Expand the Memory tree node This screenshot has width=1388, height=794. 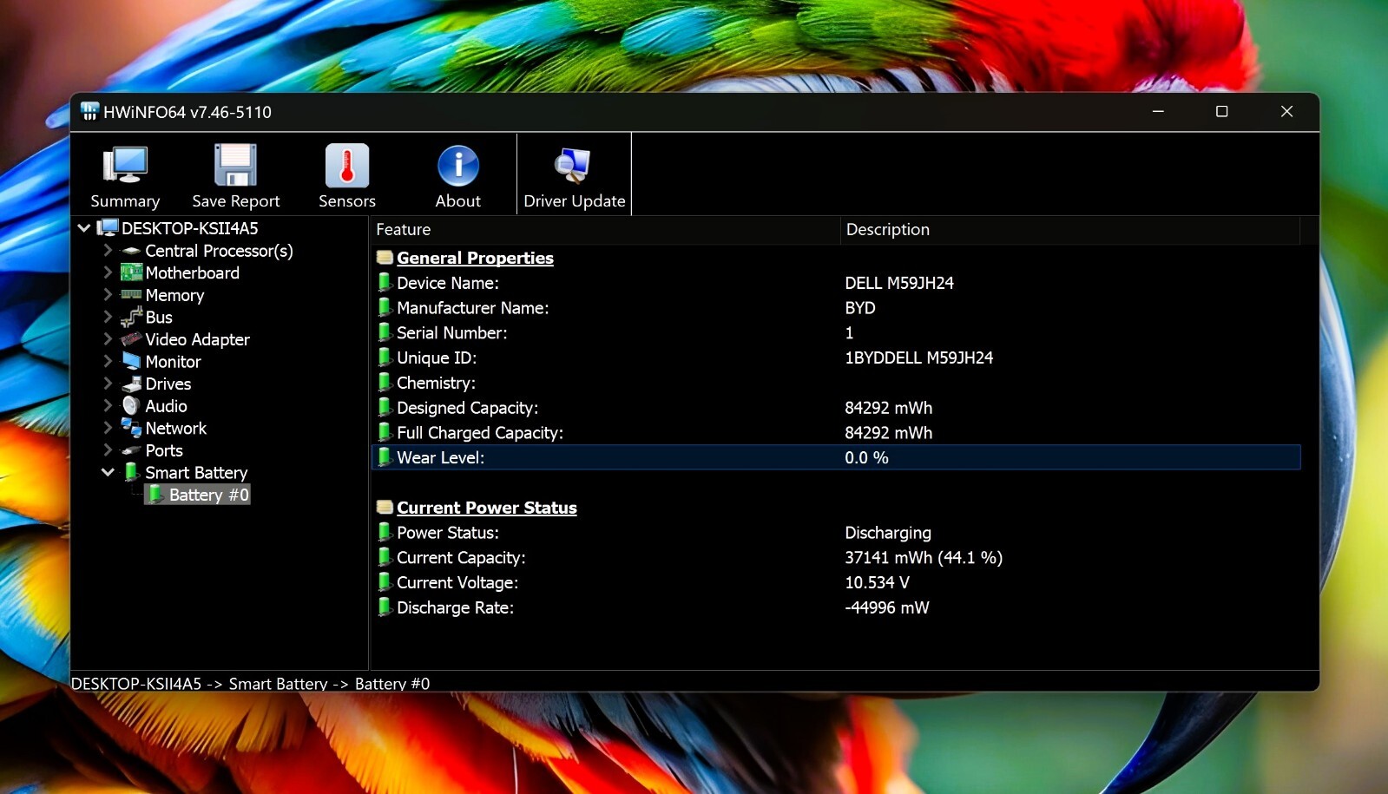coord(108,294)
